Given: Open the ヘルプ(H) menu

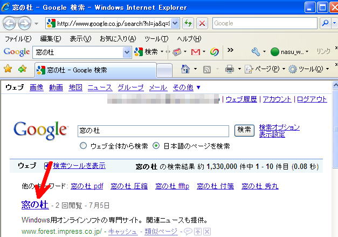Looking at the screenshot, I should (189, 39).
